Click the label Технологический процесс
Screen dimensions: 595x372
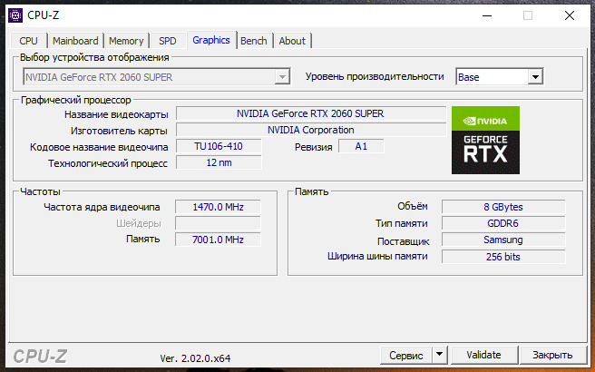pos(107,163)
